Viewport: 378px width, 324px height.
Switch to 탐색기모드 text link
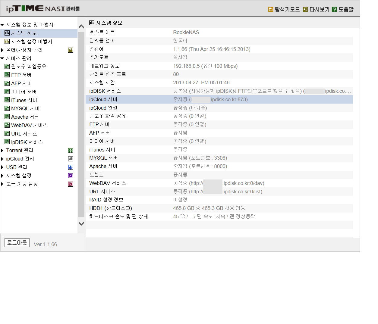pyautogui.click(x=287, y=9)
